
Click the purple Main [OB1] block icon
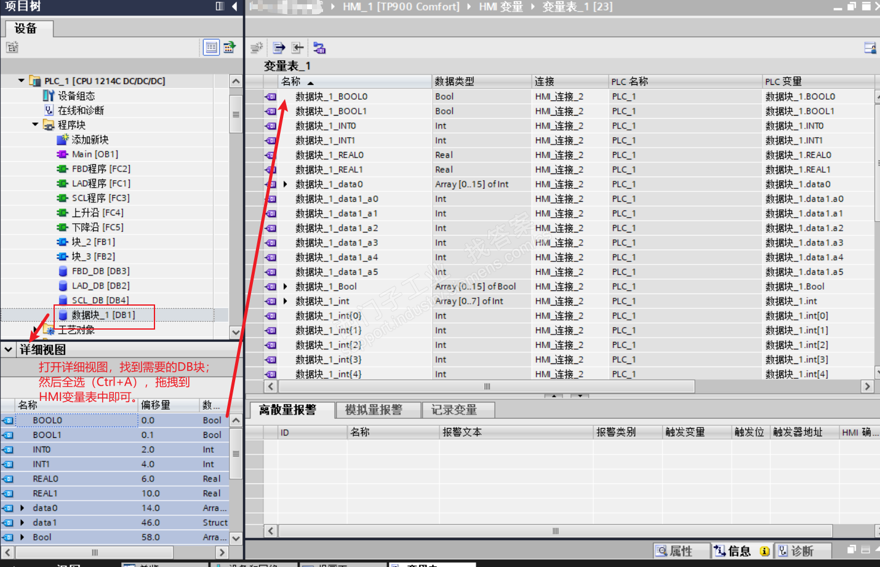63,154
